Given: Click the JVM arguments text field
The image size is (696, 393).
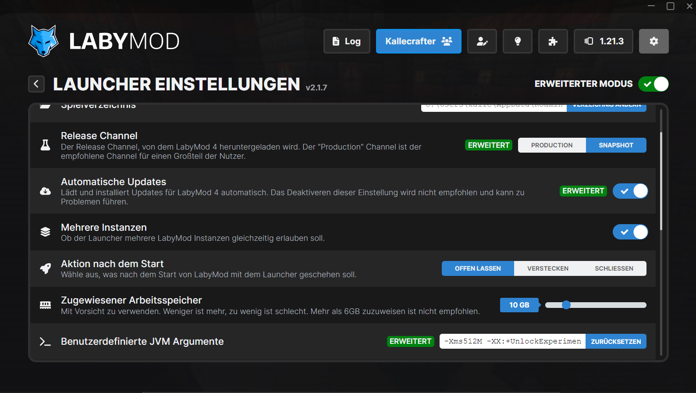Looking at the screenshot, I should (x=512, y=341).
